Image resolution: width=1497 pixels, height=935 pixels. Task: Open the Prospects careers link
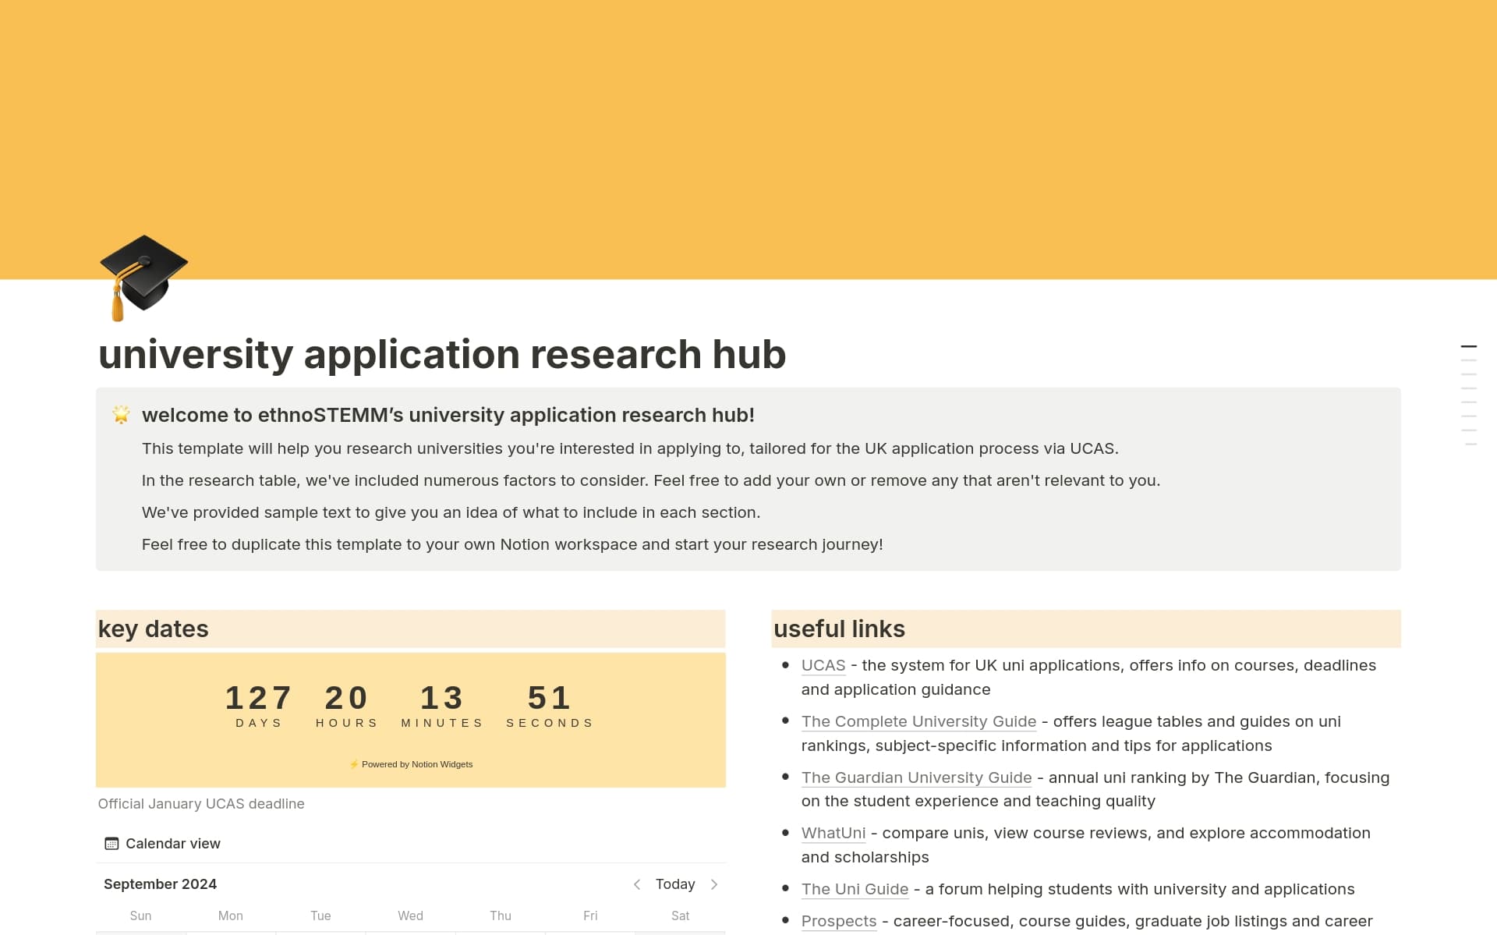point(838,921)
